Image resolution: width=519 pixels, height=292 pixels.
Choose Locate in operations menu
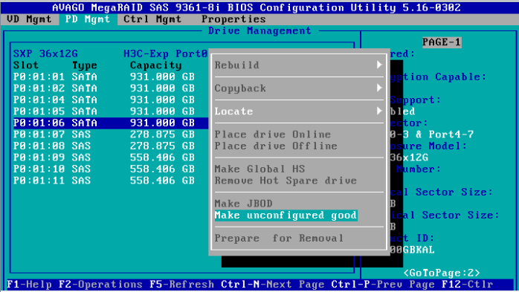coord(233,111)
